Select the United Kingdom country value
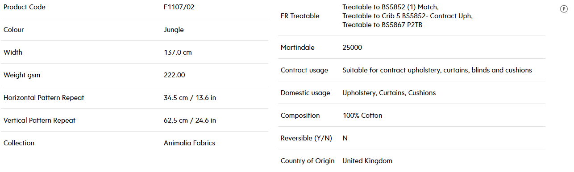 click(x=367, y=161)
